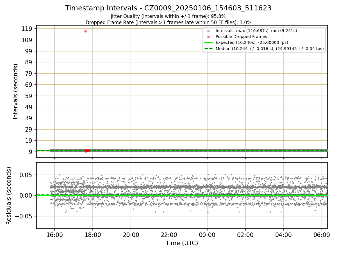The width and height of the screenshot is (337, 253).
Task: Click the legend entry 'Expected (10.240s), (25.00000 fps)'
Action: coord(252,43)
